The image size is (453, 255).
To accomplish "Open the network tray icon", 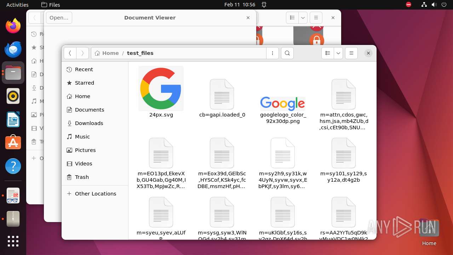I will pos(424,5).
